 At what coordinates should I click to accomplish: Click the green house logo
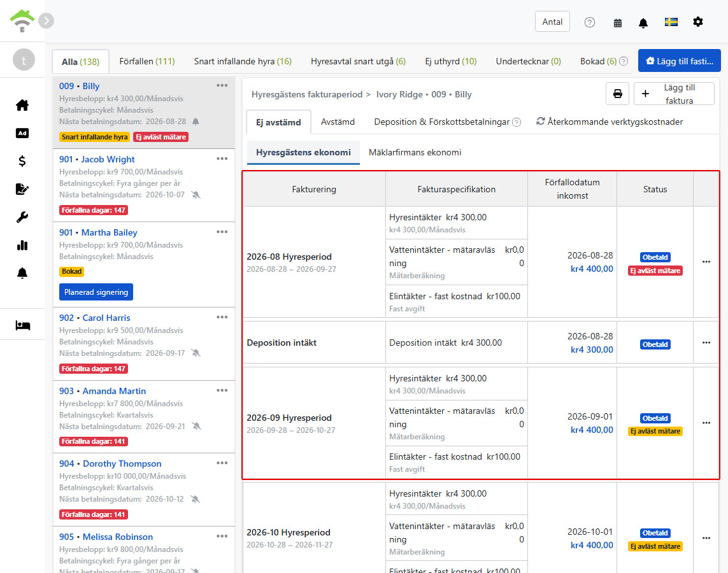[x=22, y=21]
